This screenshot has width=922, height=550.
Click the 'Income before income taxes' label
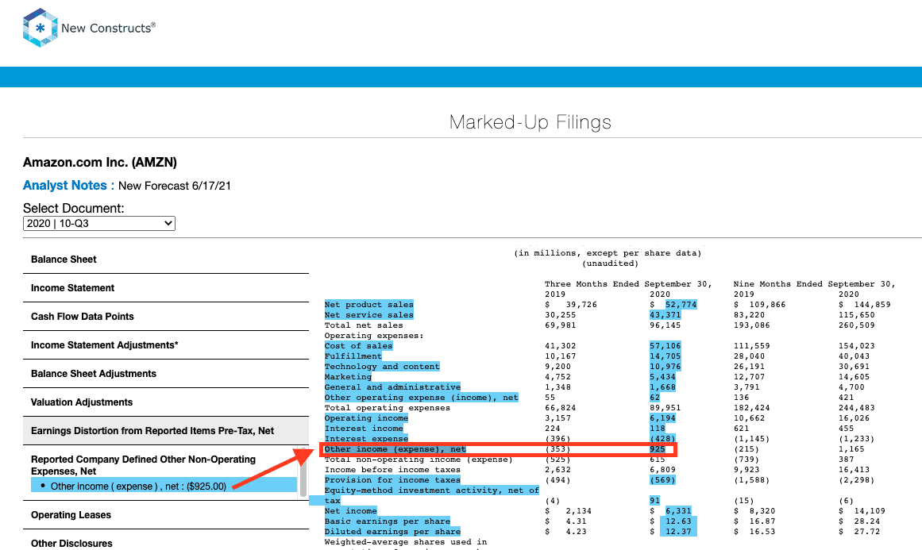pos(392,470)
